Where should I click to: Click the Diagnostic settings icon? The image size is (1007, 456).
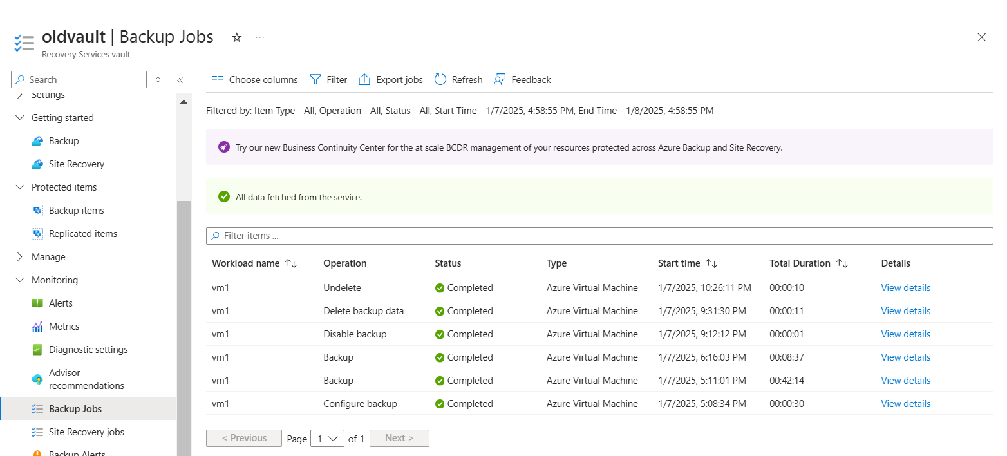[x=37, y=350]
